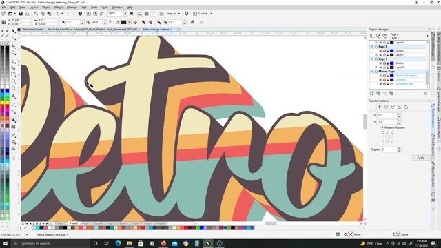Click the Scale and mirror transformation icon
441x248 pixels.
(393, 107)
